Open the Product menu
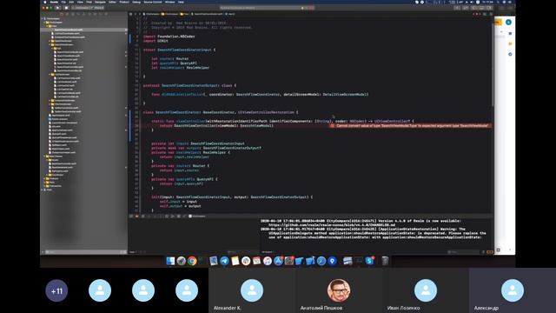This screenshot has height=313, width=556. pyautogui.click(x=124, y=2)
